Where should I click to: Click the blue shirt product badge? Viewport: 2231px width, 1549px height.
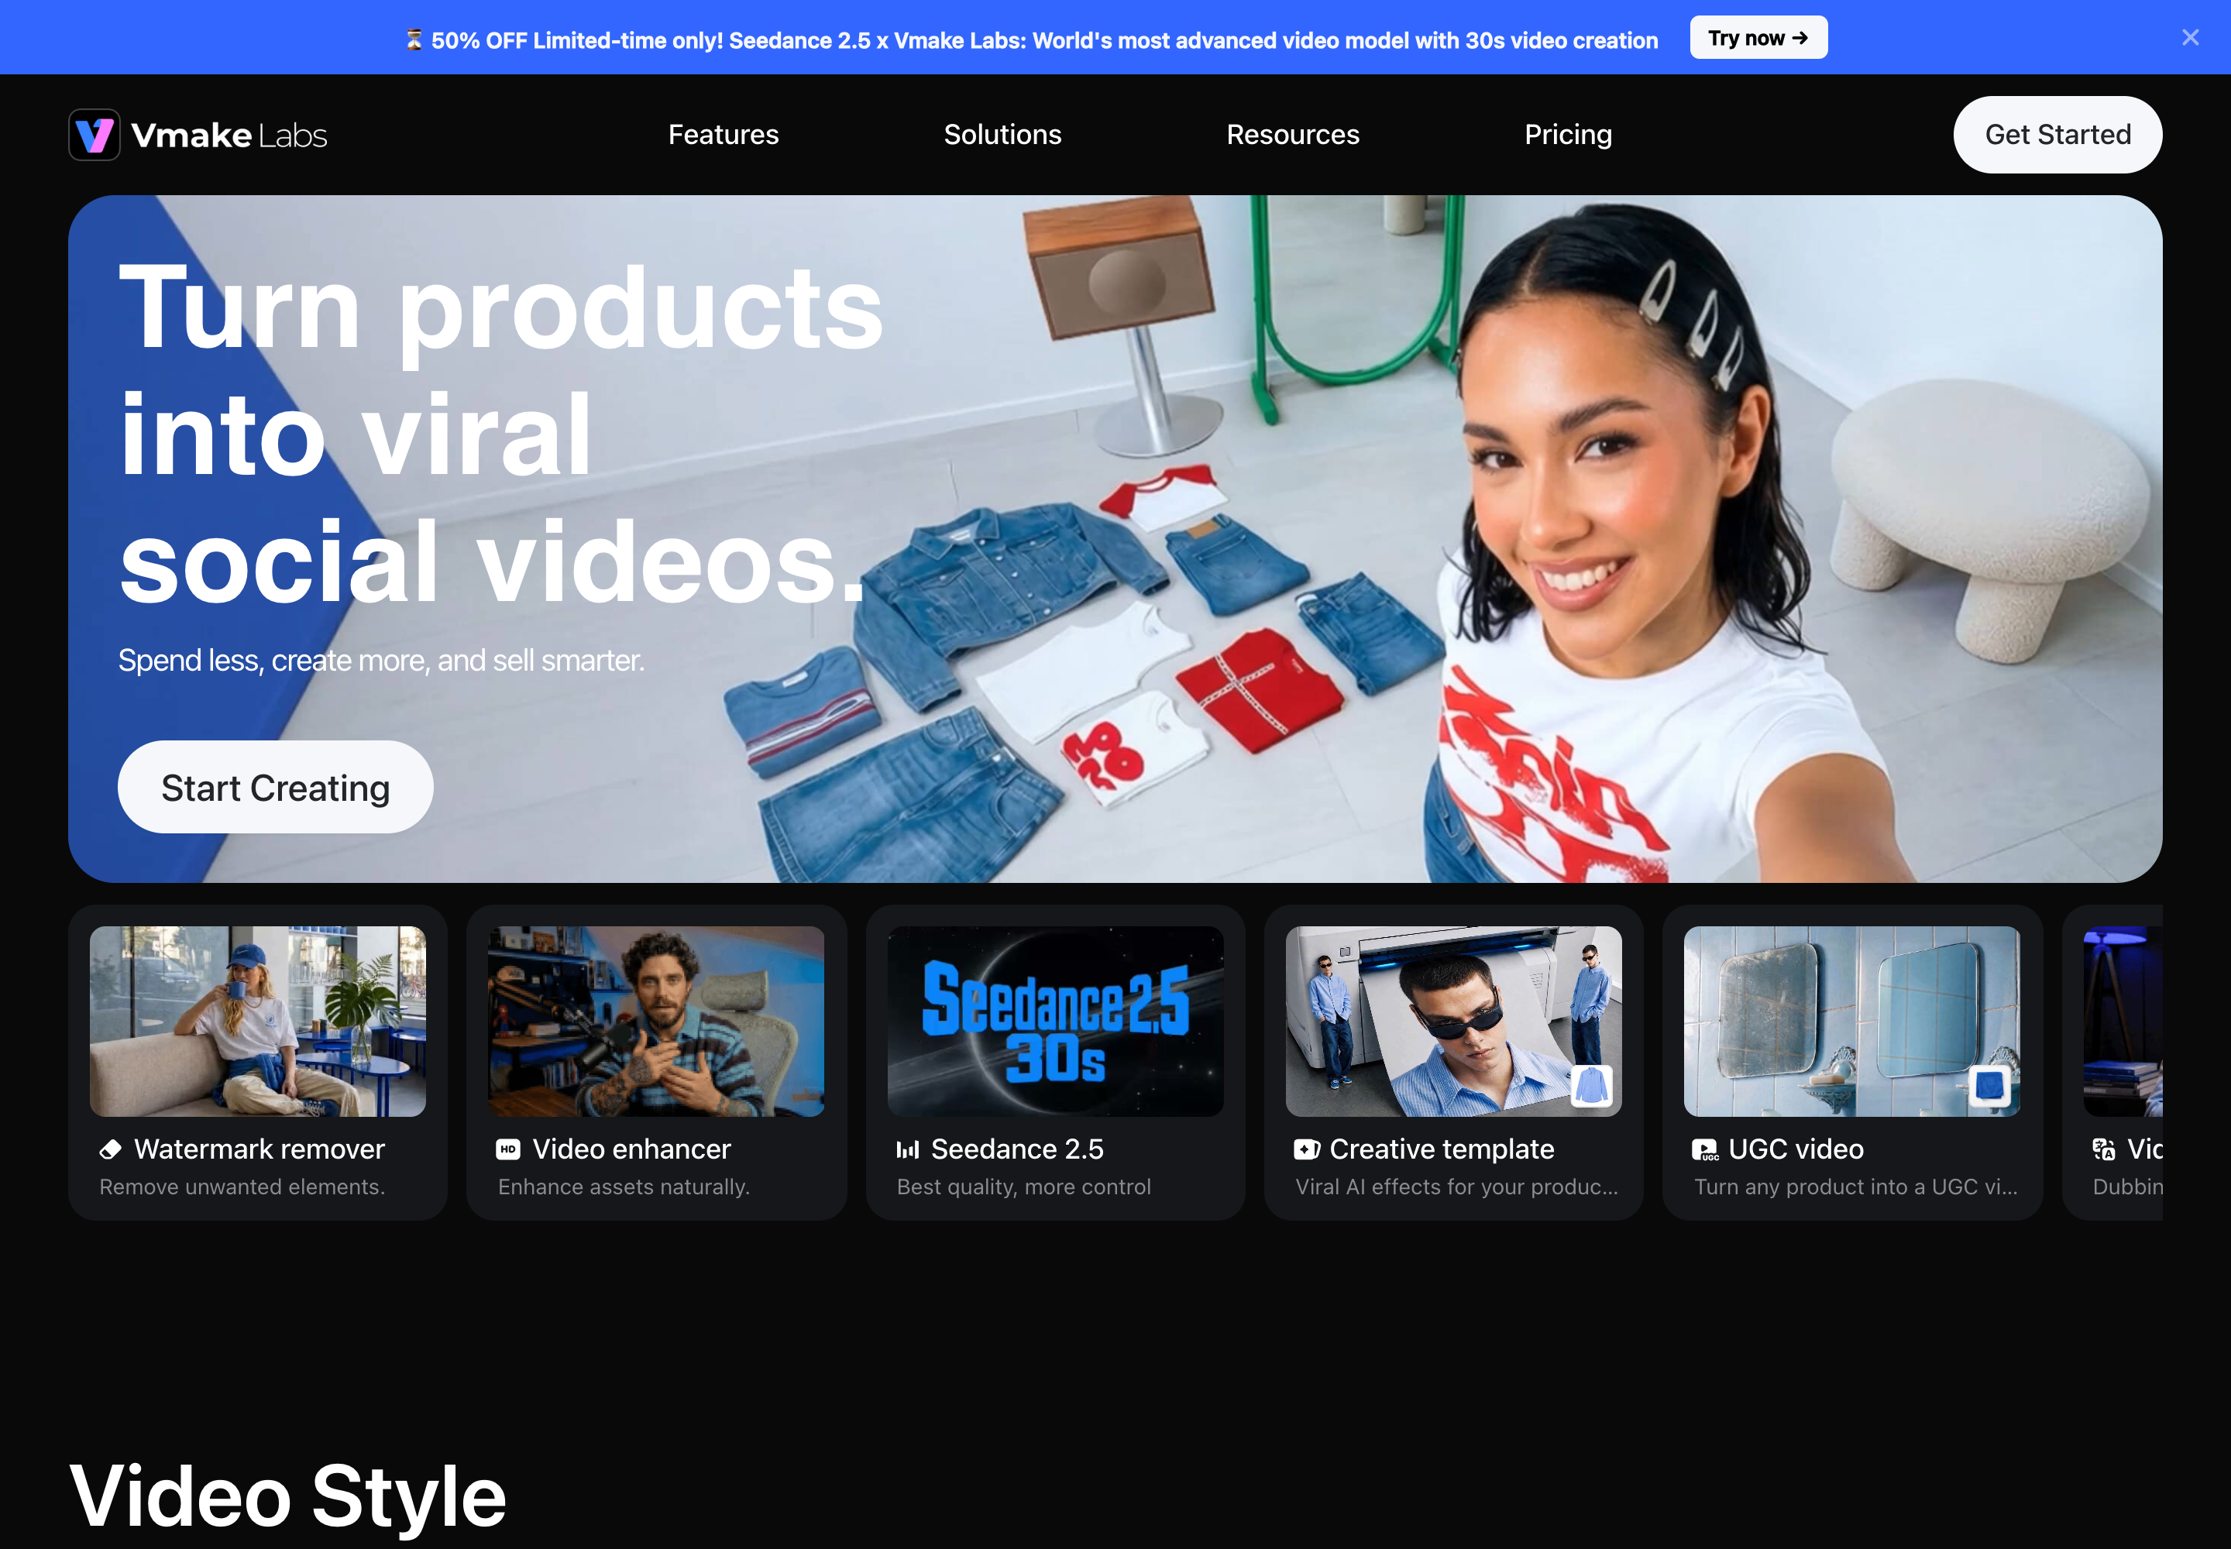point(1592,1085)
